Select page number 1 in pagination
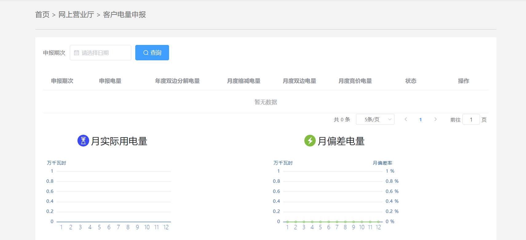526x240 pixels. click(421, 120)
